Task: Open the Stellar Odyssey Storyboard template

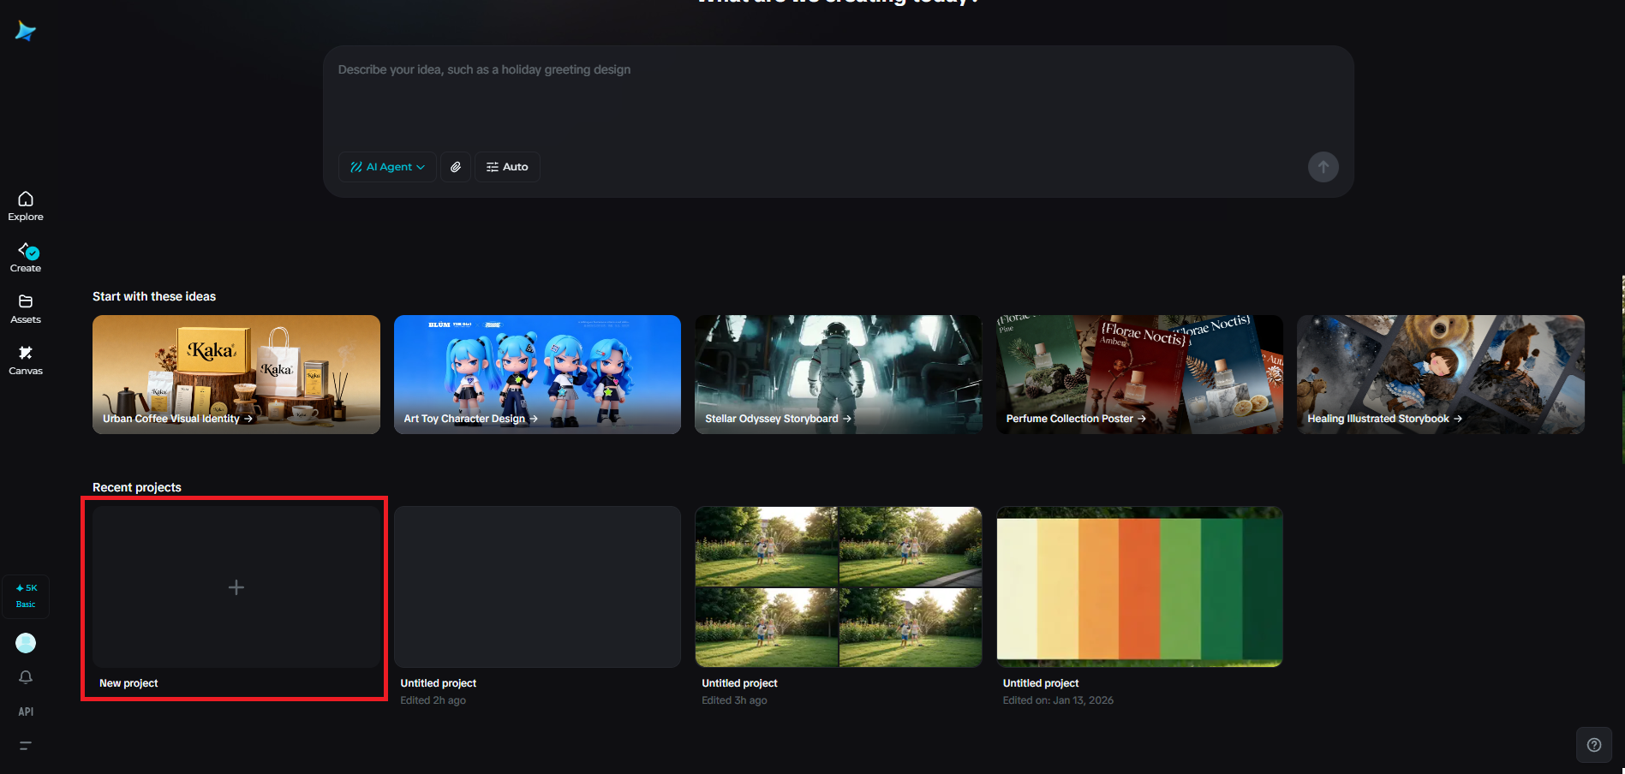Action: tap(837, 374)
